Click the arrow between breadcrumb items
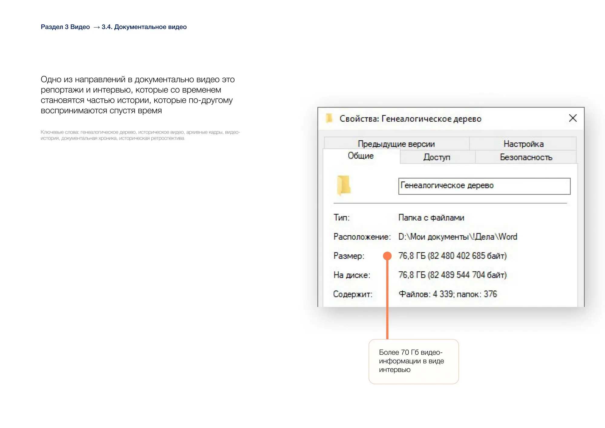 [96, 27]
